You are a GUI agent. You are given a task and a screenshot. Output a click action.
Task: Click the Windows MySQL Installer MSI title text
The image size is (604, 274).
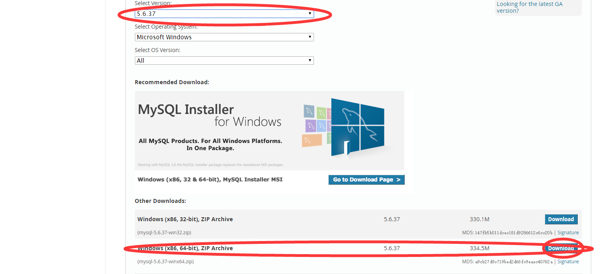tap(210, 179)
